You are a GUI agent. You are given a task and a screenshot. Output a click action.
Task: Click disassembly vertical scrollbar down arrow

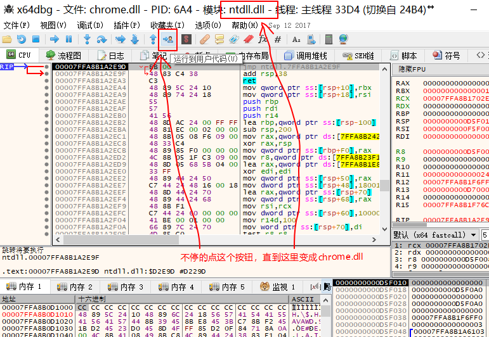(384, 229)
